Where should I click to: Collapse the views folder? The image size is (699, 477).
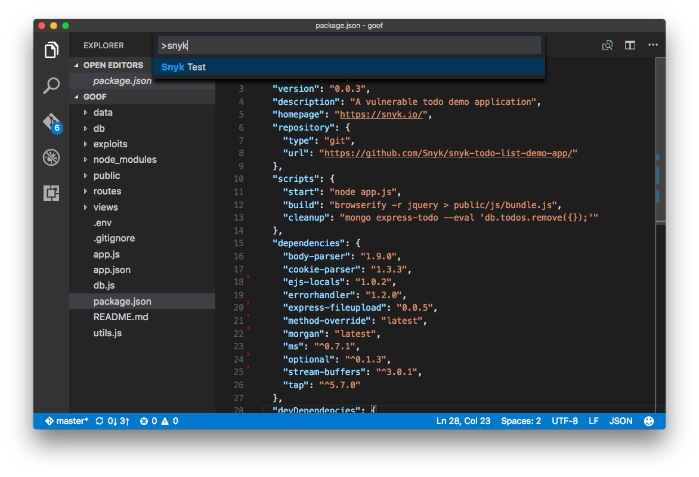point(105,206)
